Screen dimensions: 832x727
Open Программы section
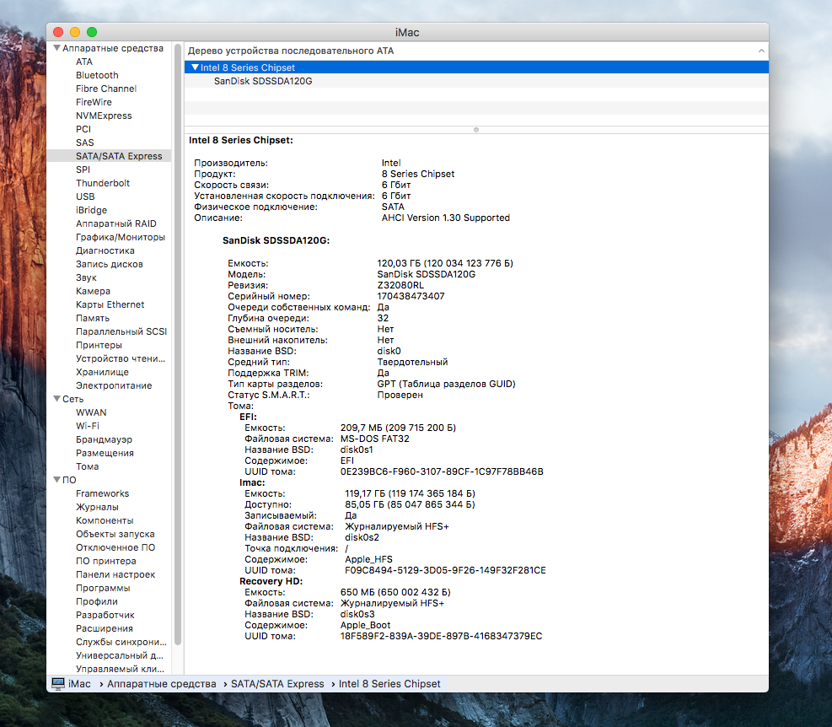click(x=103, y=588)
